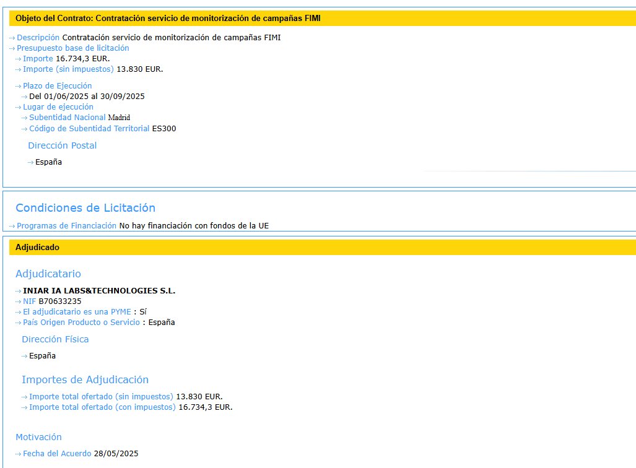Click the Código de Subentidad Territorial label
636x468 pixels.
click(89, 129)
